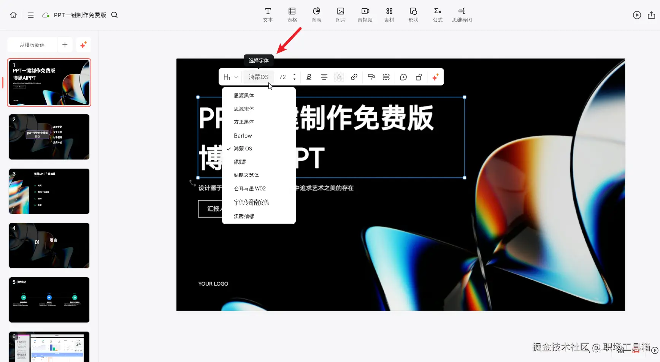Insert a shape (形状)
Viewport: 660px width, 362px height.
coord(413,15)
